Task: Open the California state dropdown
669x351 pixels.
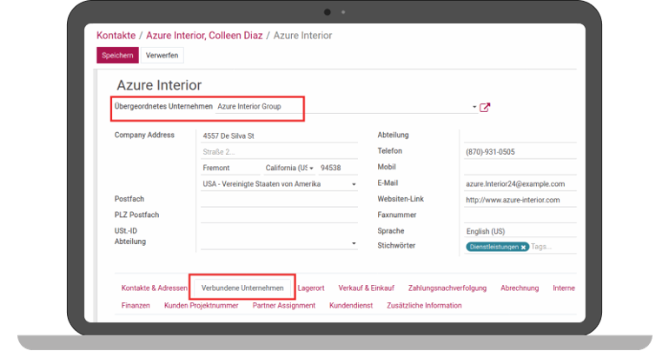Action: pyautogui.click(x=311, y=168)
